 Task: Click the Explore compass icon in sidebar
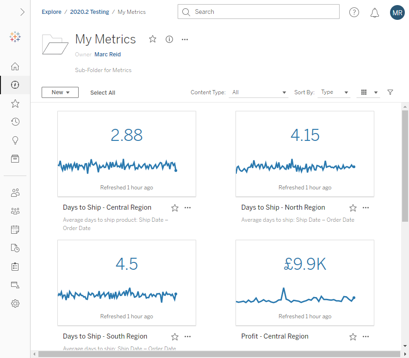15,85
